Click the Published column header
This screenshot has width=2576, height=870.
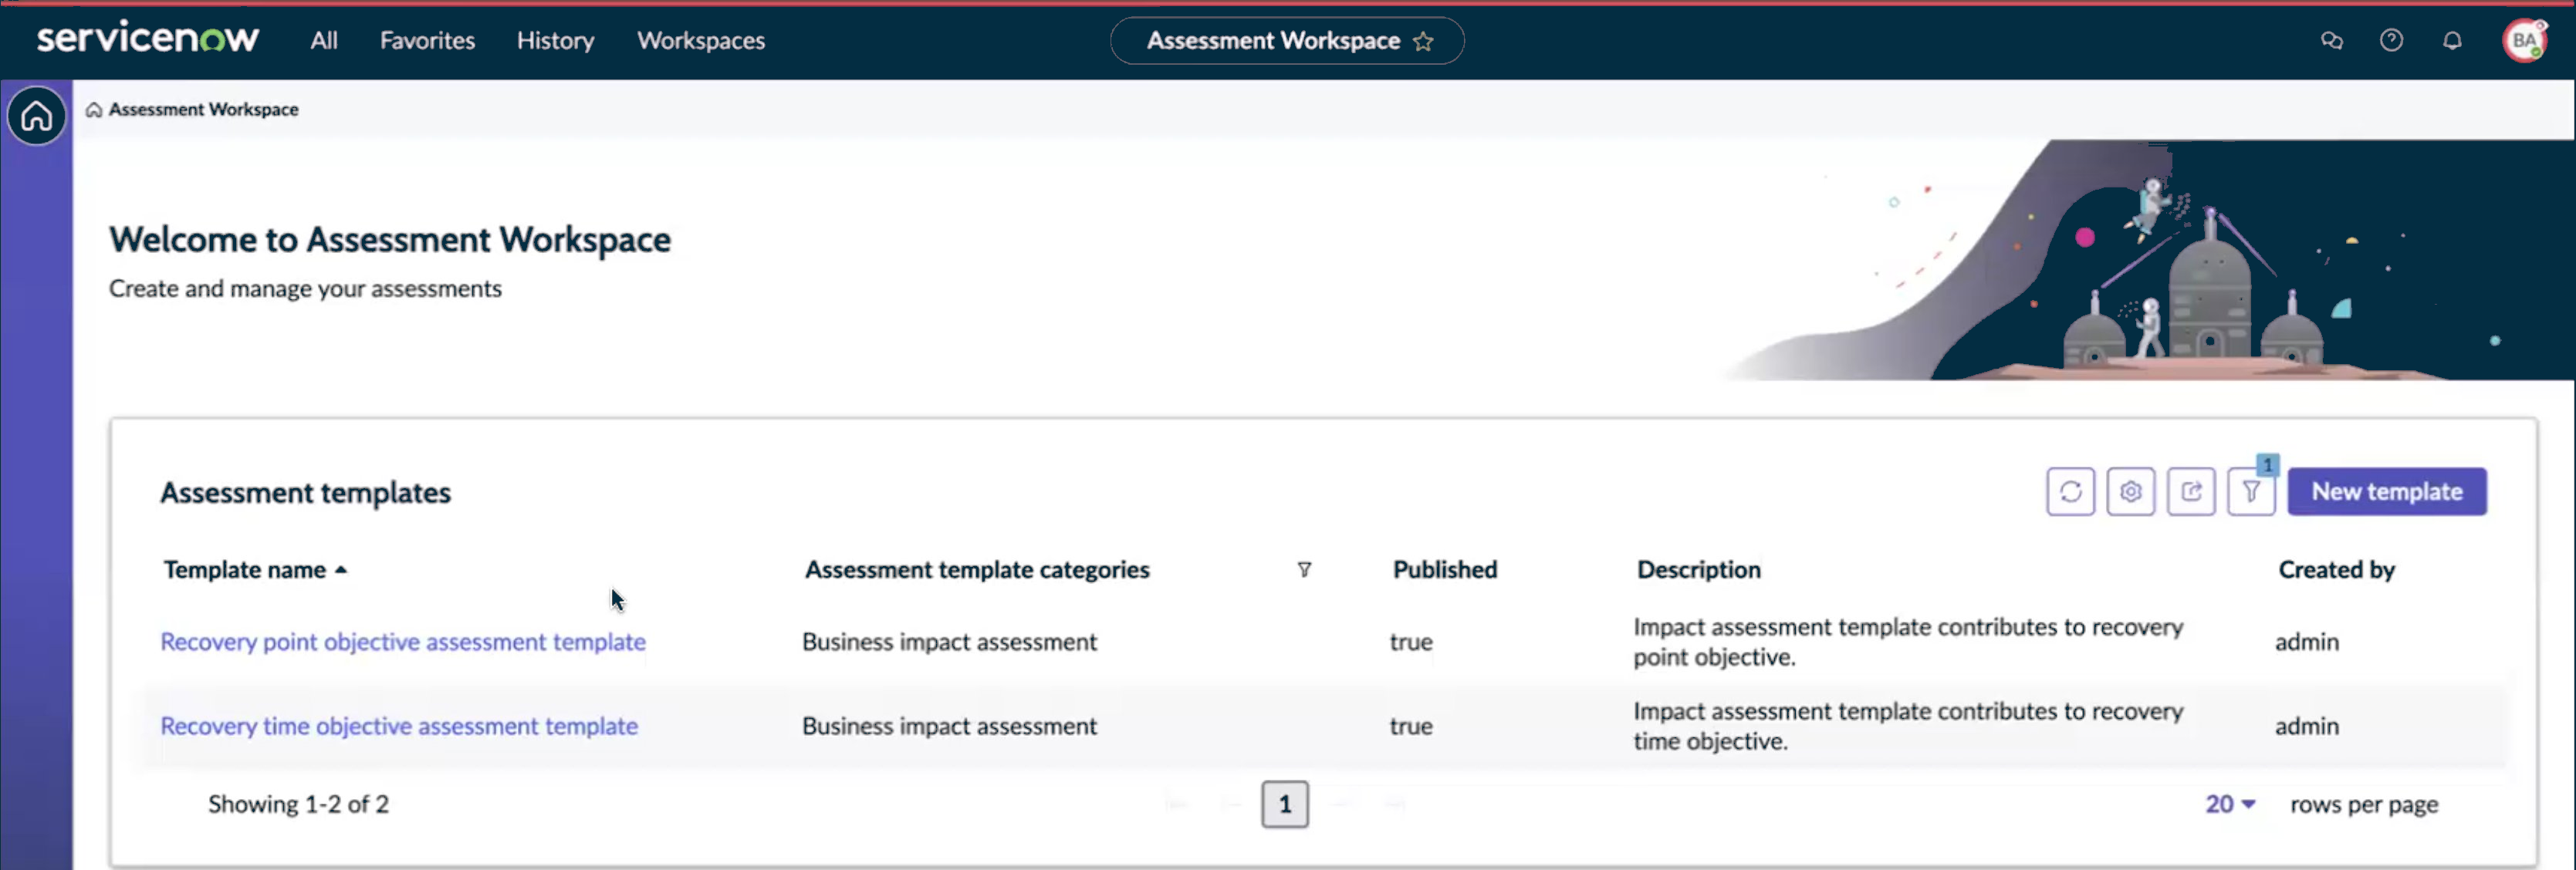(1445, 570)
